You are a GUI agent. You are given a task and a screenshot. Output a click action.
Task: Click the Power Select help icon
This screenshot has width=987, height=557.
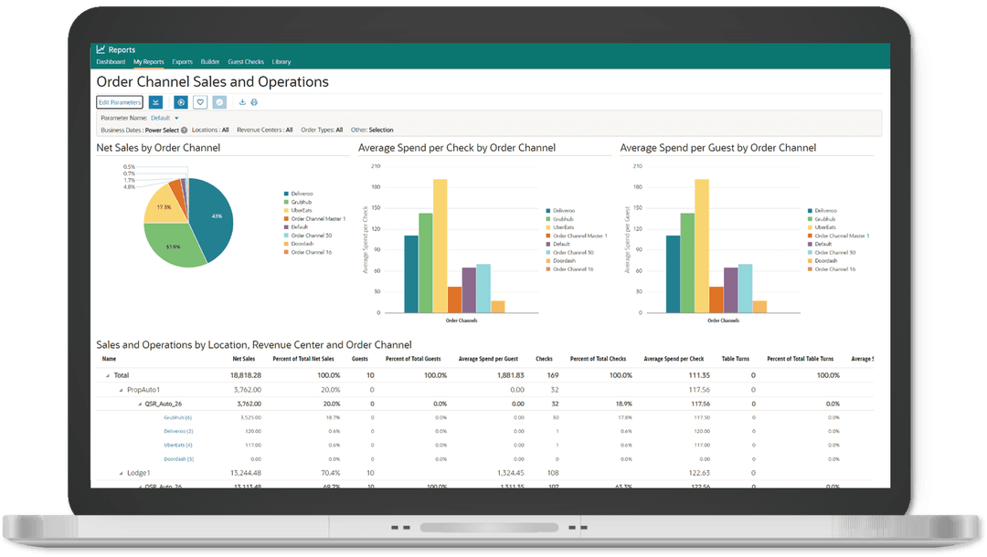185,131
